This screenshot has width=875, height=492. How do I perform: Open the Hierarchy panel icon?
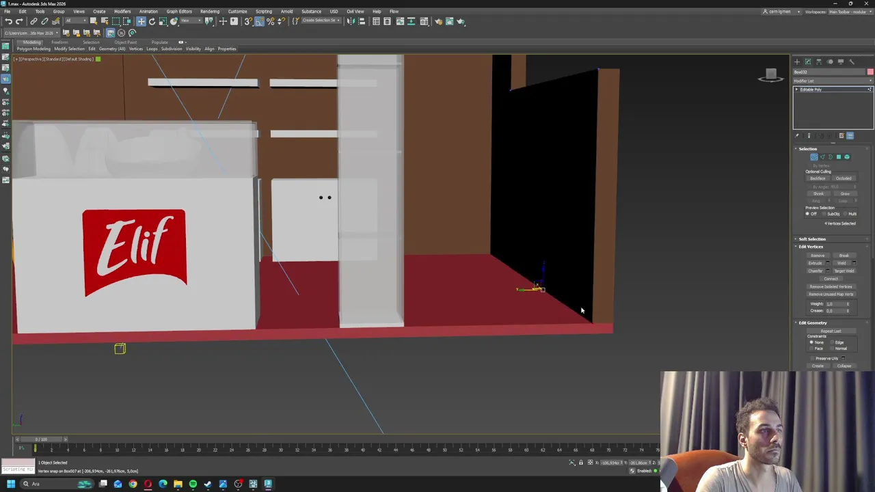click(x=818, y=61)
